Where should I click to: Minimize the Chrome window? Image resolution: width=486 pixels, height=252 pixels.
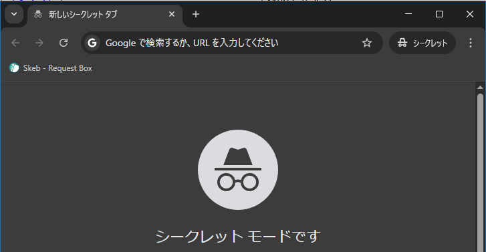point(408,14)
